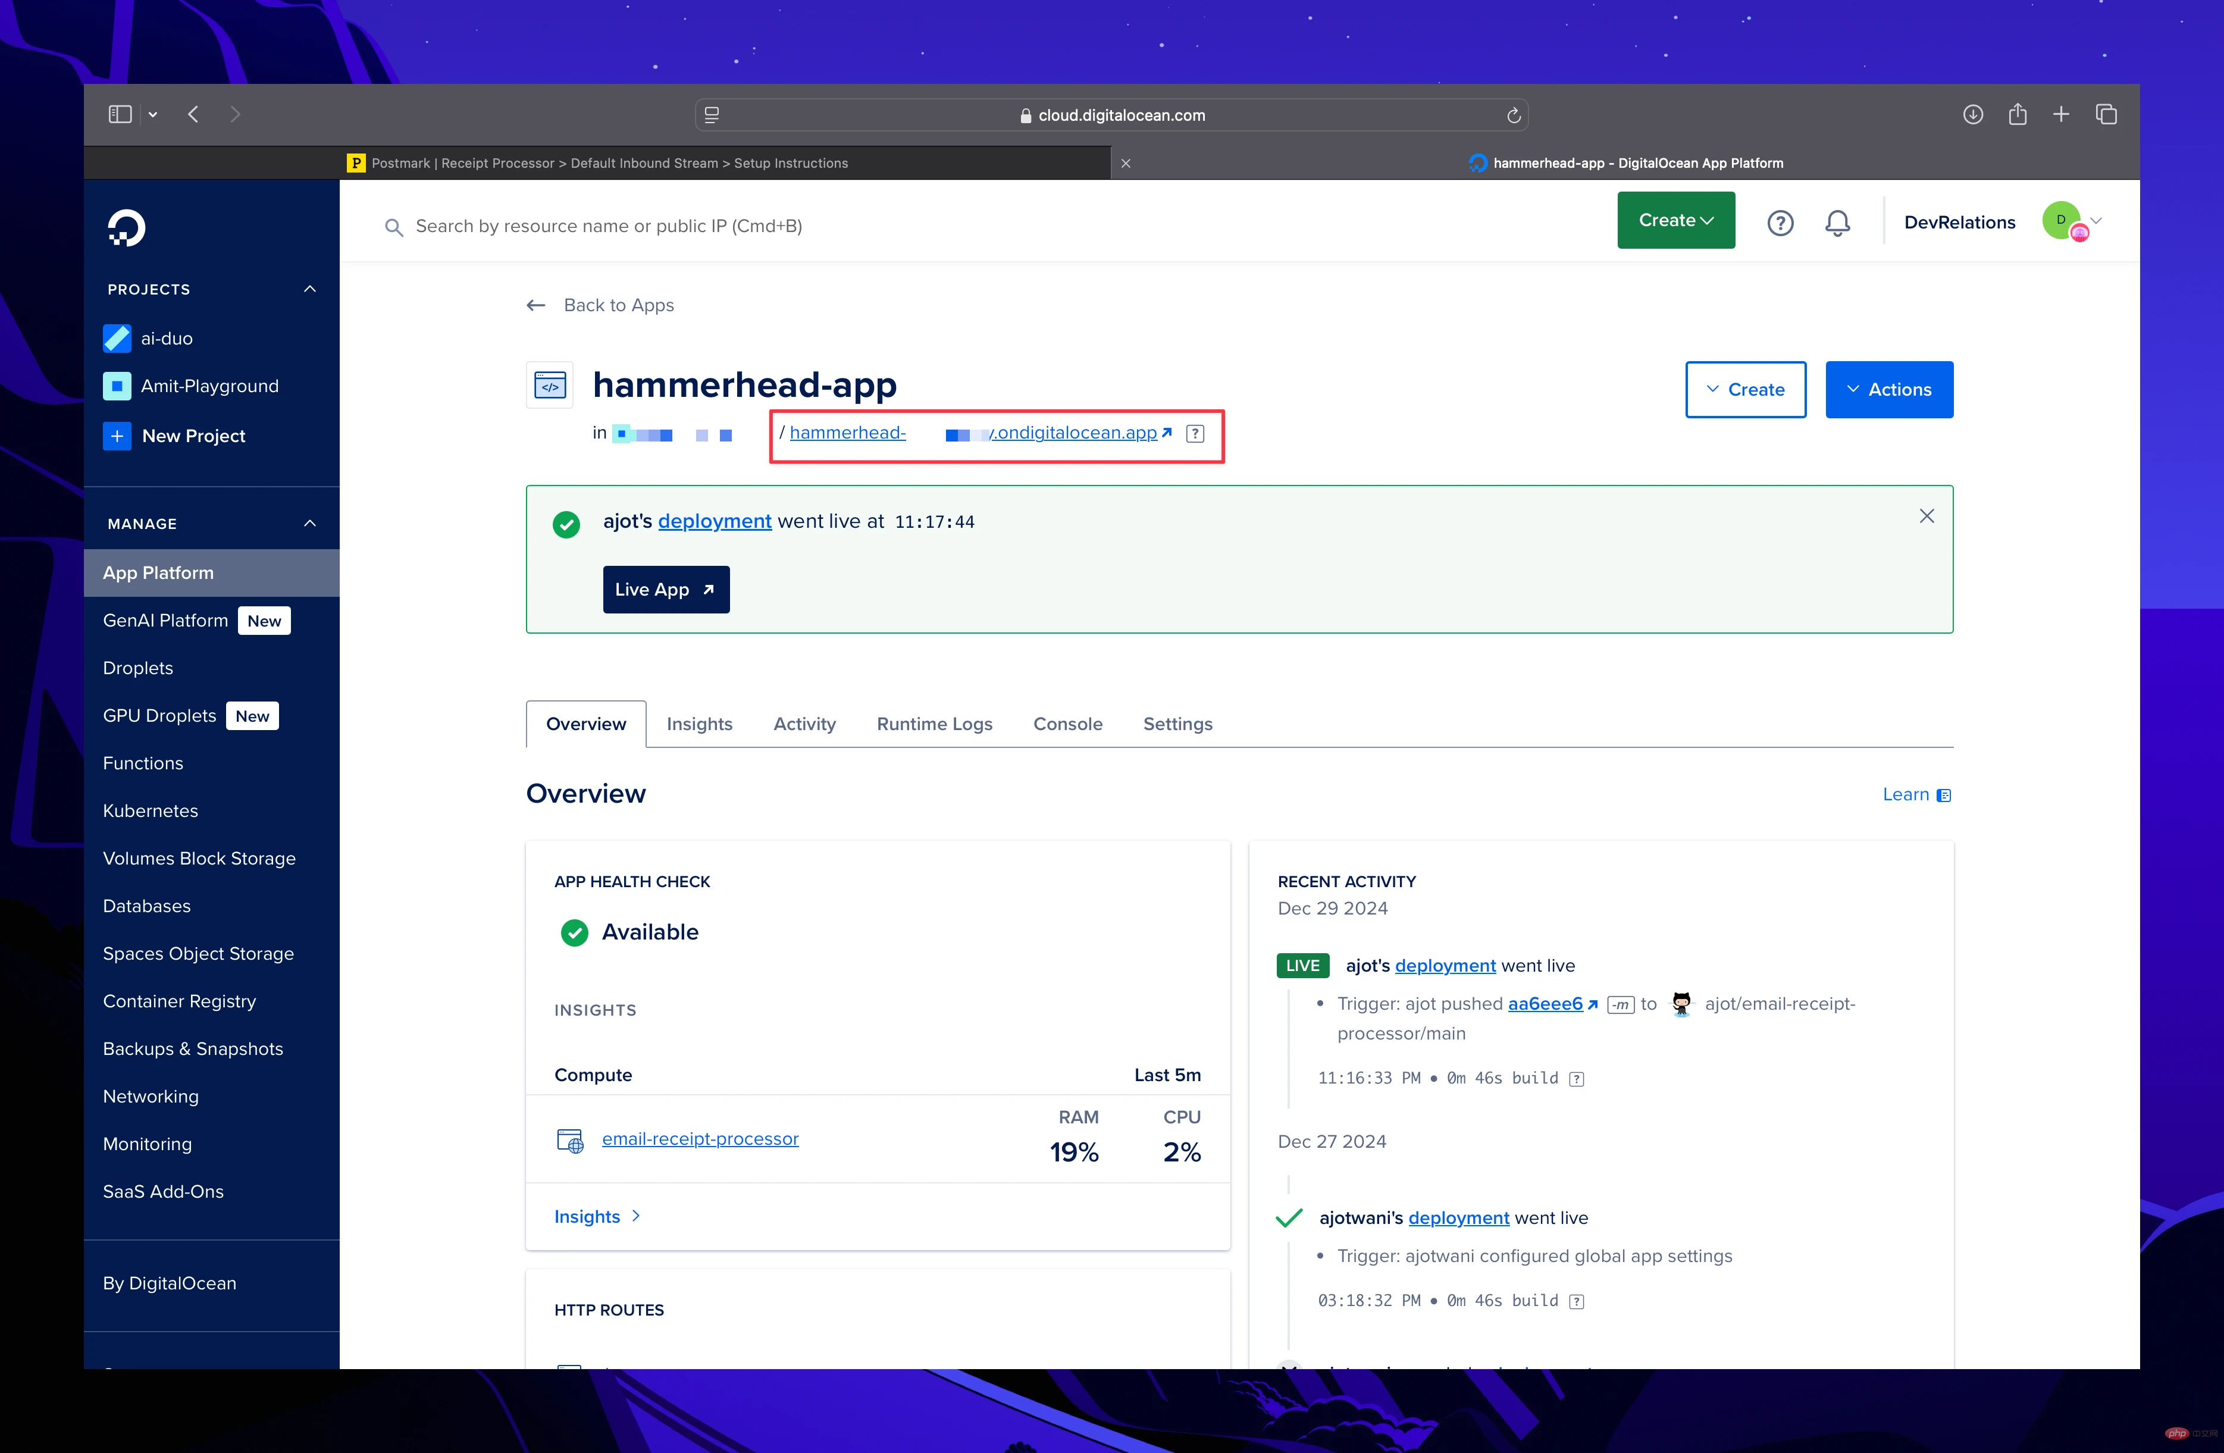Click the question mark beside build duration
Image resolution: width=2224 pixels, height=1453 pixels.
(x=1577, y=1078)
